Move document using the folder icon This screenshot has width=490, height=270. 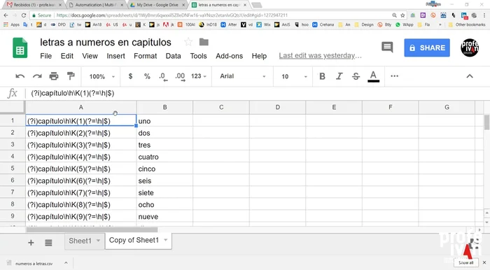204,42
